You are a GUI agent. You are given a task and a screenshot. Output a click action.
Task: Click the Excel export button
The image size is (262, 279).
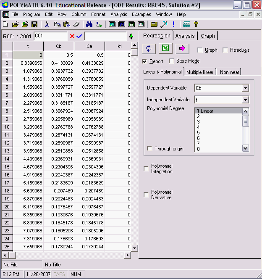[x=165, y=49]
